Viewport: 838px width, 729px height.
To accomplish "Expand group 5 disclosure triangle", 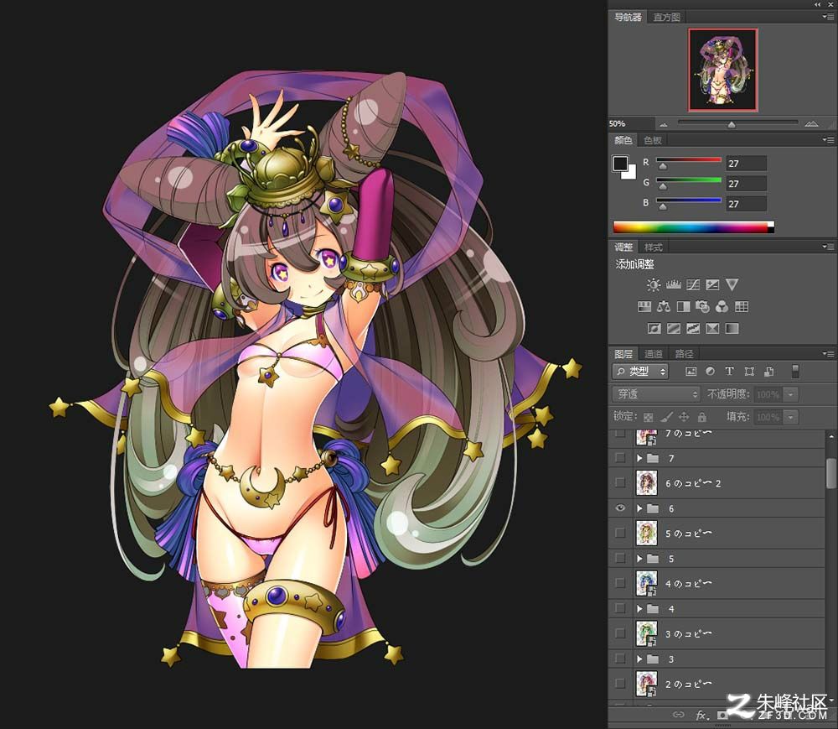I will click(639, 559).
